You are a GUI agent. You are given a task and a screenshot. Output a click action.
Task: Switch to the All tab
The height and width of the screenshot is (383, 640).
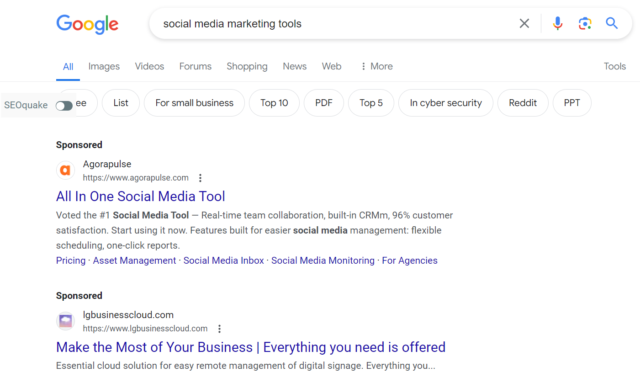(68, 67)
